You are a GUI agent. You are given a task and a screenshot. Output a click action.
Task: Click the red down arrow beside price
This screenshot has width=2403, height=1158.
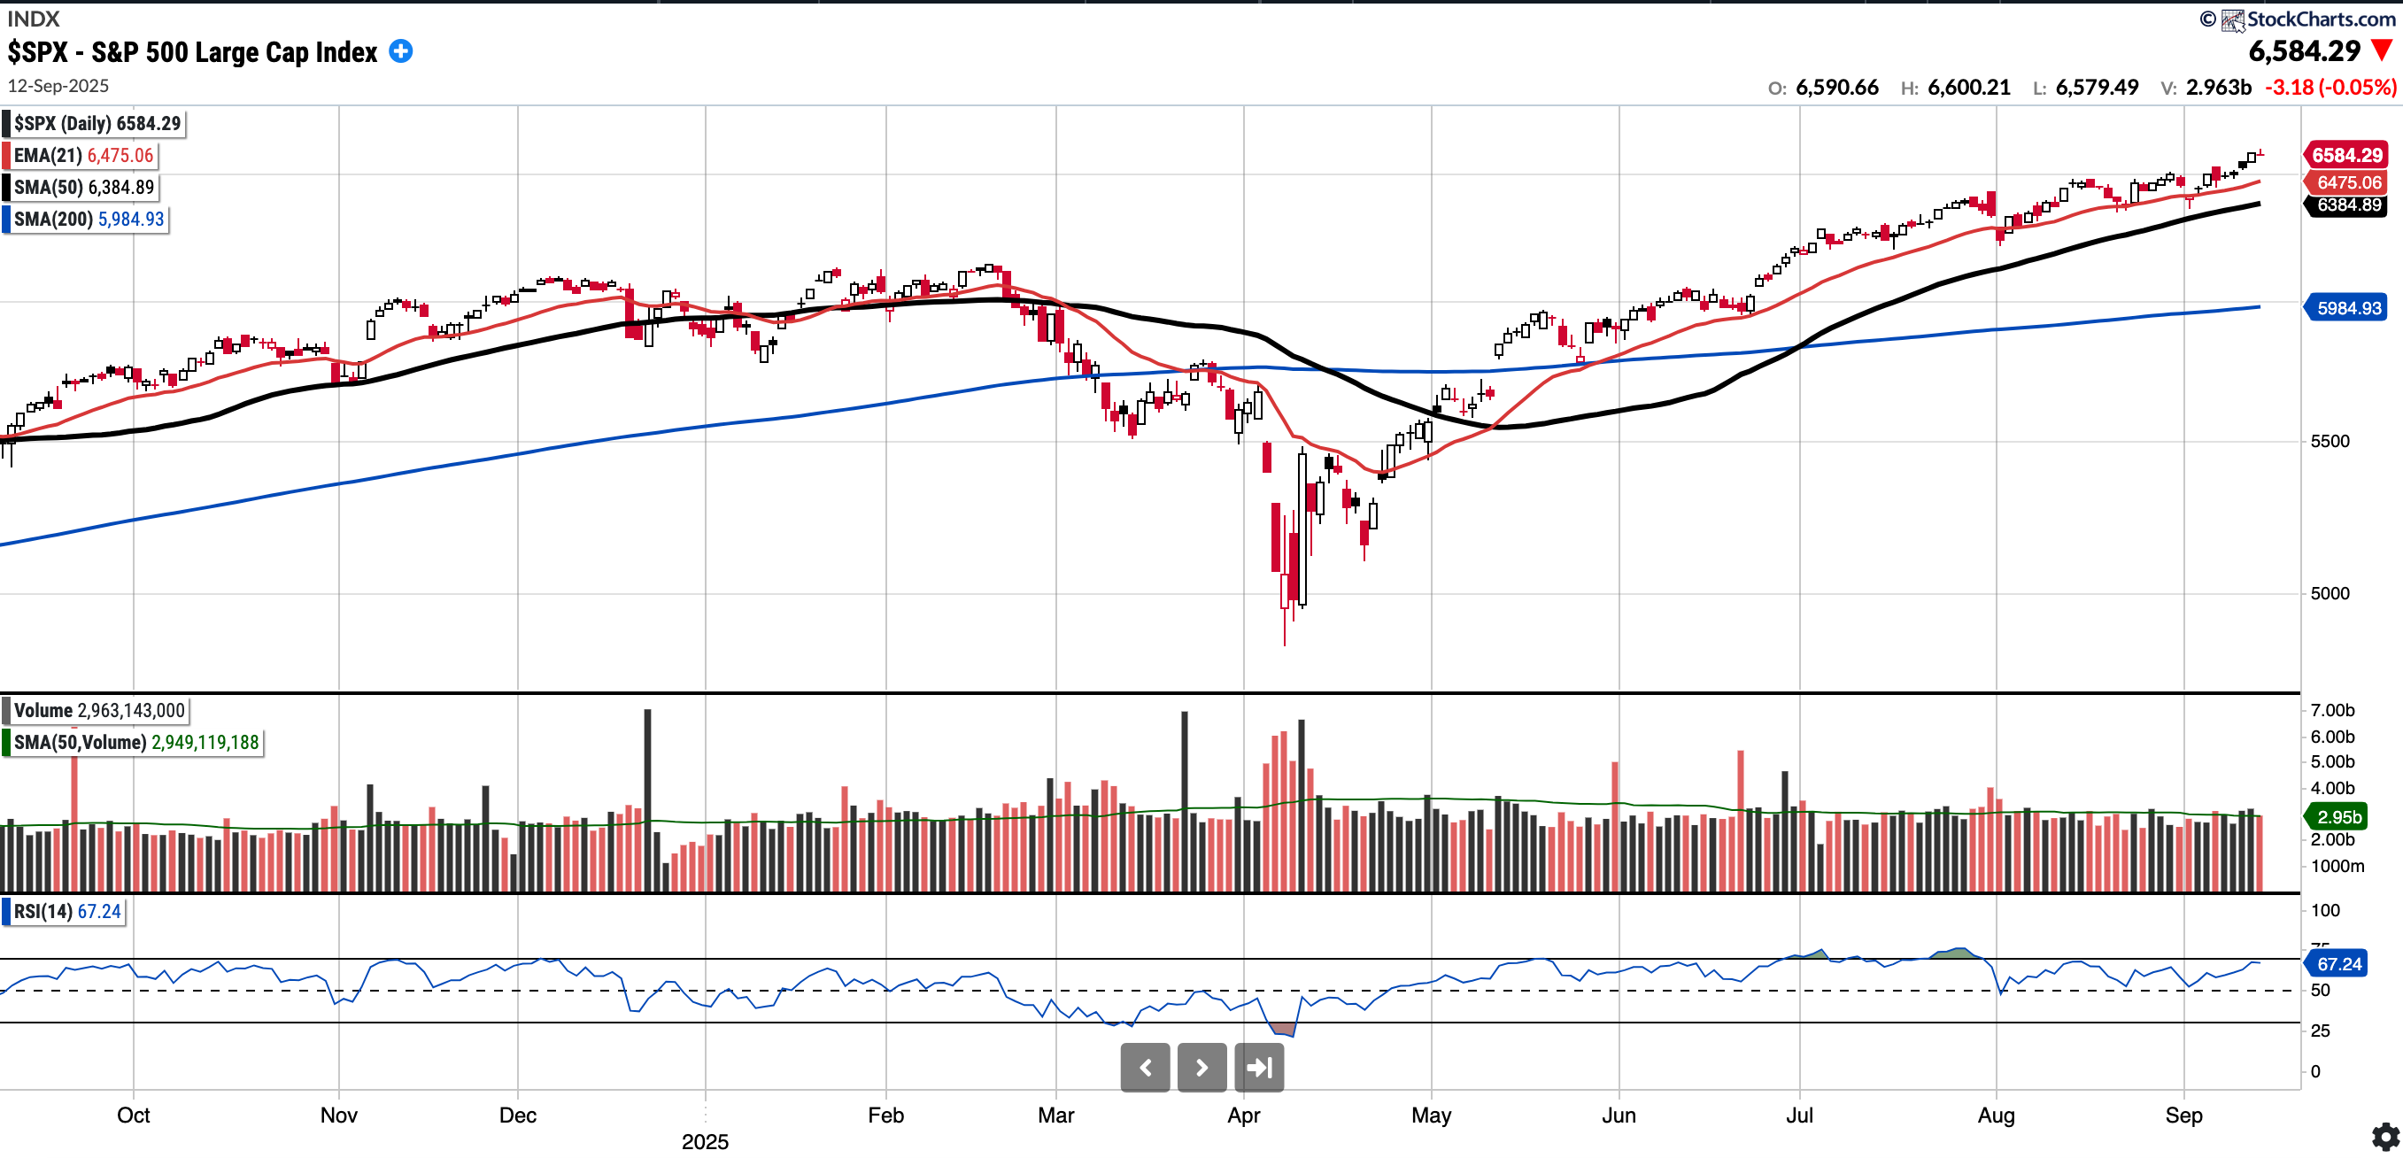click(2382, 50)
